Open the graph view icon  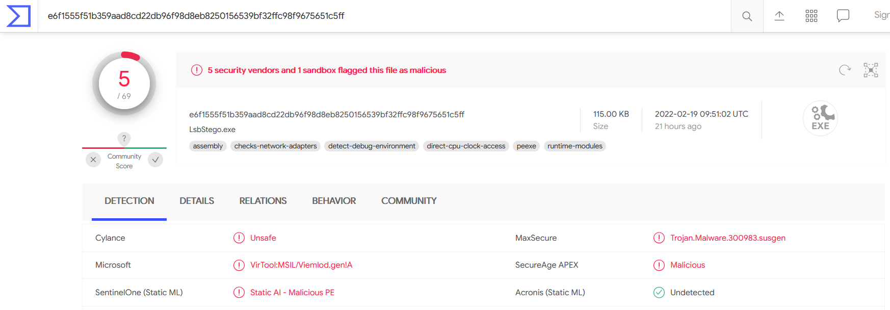coord(871,70)
